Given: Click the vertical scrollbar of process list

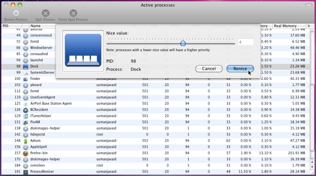Looking at the screenshot, I should [x=312, y=118].
